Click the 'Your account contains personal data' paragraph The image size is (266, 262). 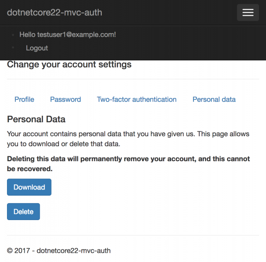click(128, 139)
